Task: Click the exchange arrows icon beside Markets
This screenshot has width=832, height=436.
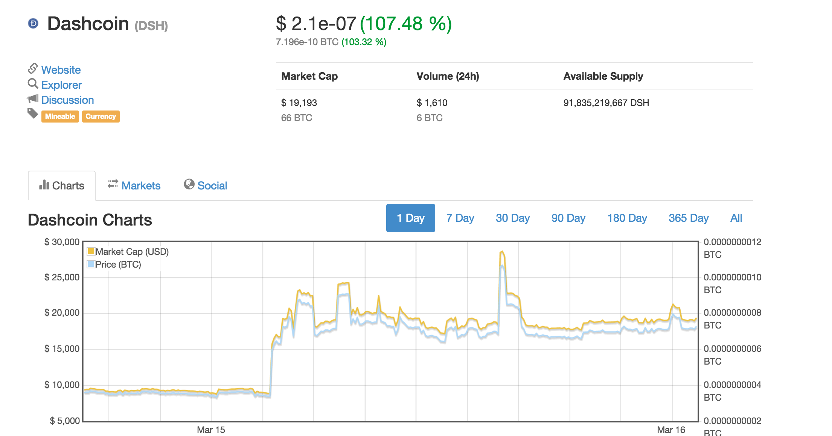Action: point(113,184)
